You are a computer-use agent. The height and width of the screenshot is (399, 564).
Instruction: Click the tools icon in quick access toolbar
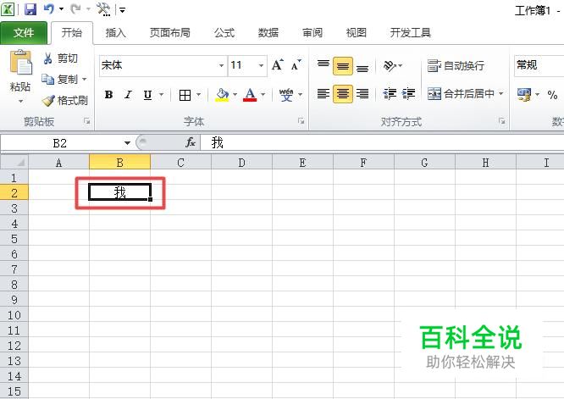pyautogui.click(x=103, y=9)
